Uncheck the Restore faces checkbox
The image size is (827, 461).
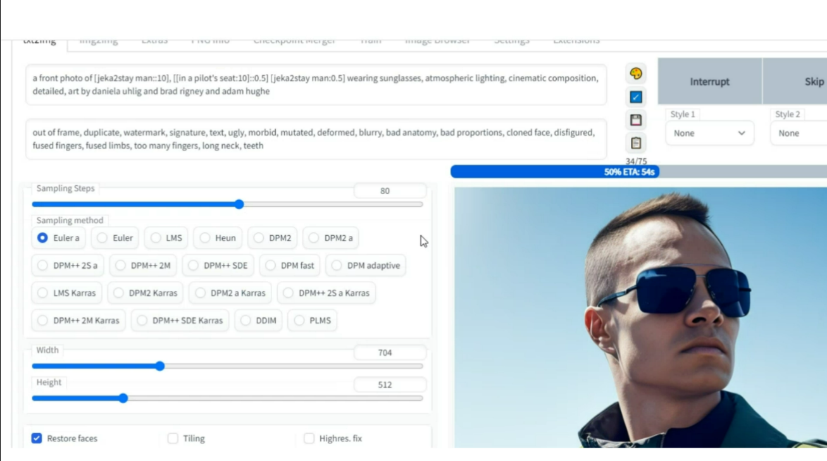(37, 438)
